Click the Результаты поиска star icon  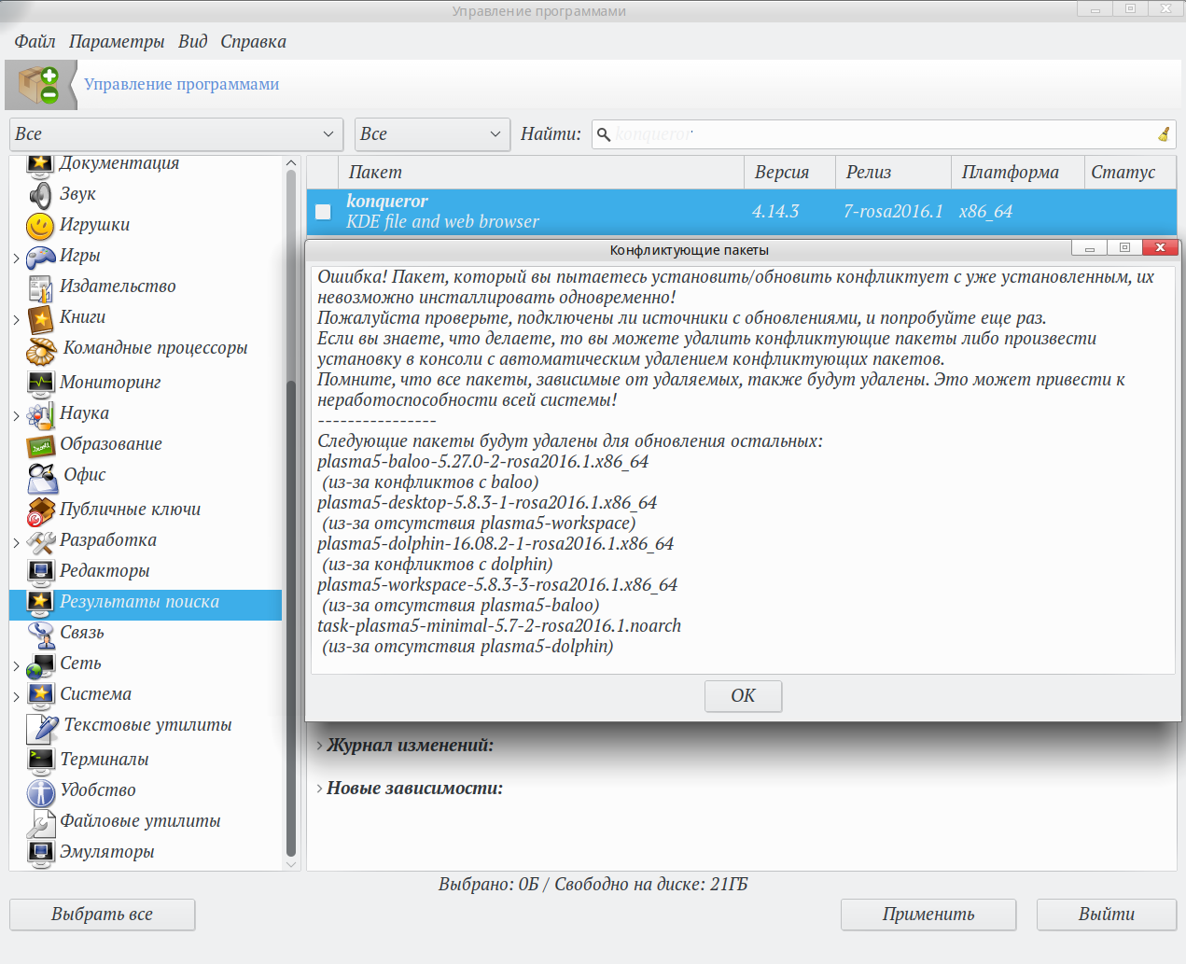coord(40,602)
